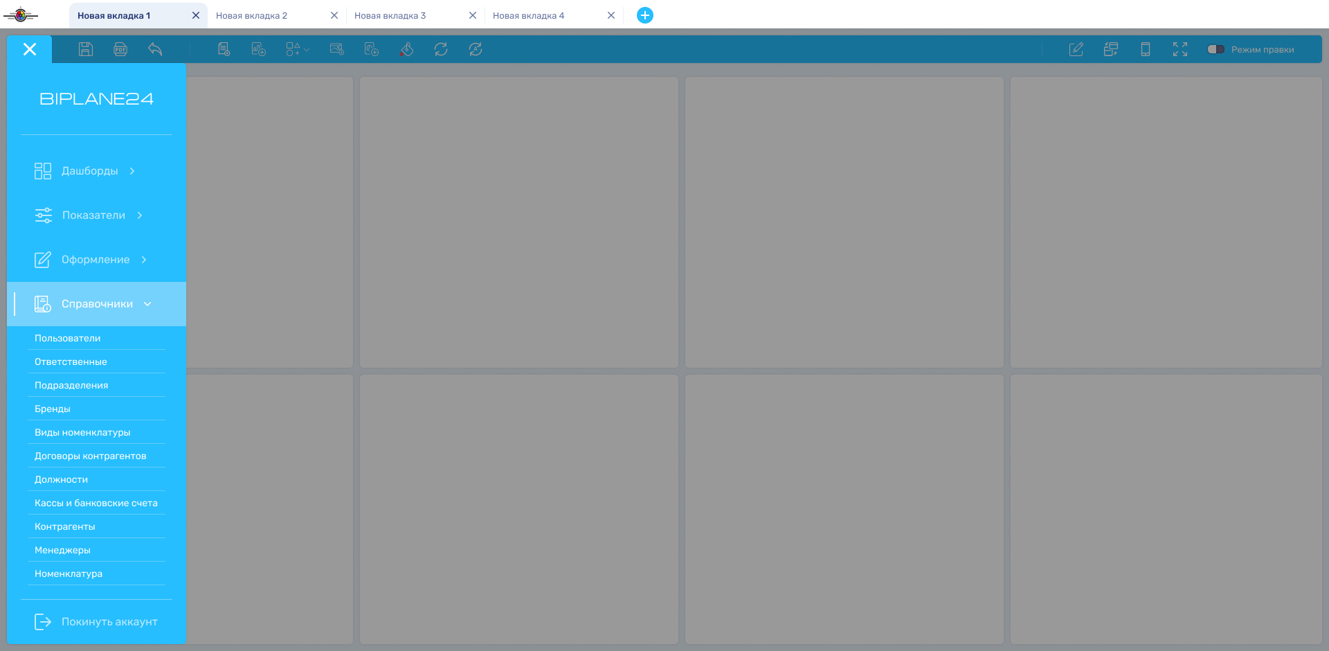Toggle the Режим правки switch
1329x651 pixels.
coord(1216,49)
